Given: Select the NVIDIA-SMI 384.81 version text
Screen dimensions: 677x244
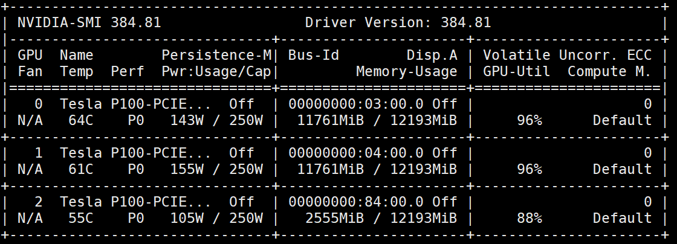Looking at the screenshot, I should [x=89, y=22].
